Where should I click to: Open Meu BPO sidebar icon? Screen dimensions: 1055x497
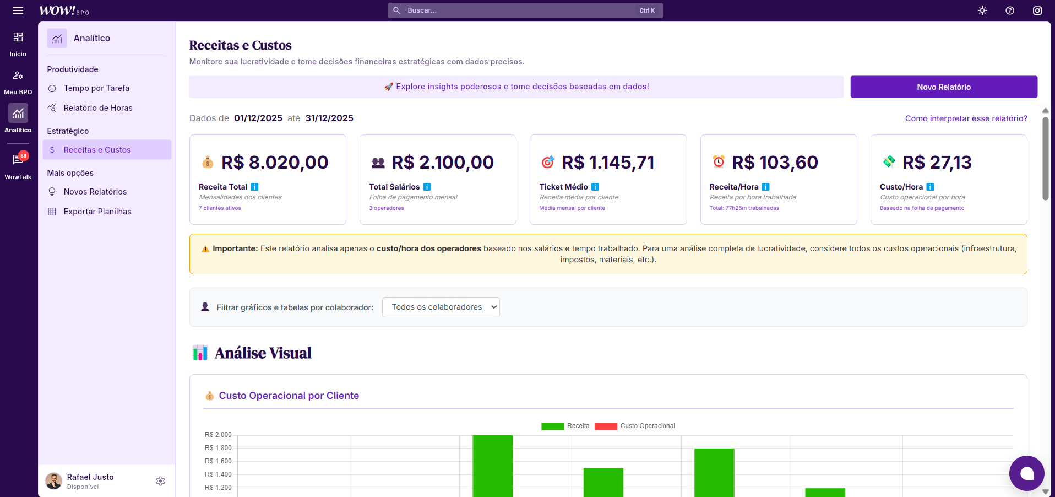click(18, 82)
